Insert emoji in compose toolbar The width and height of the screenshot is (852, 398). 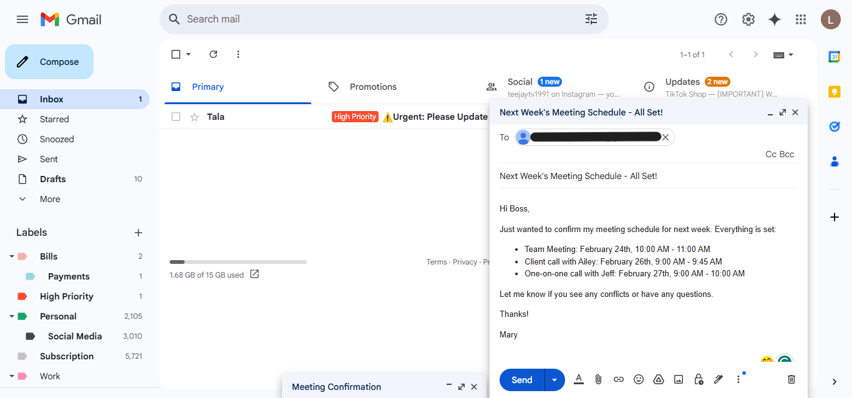point(639,379)
